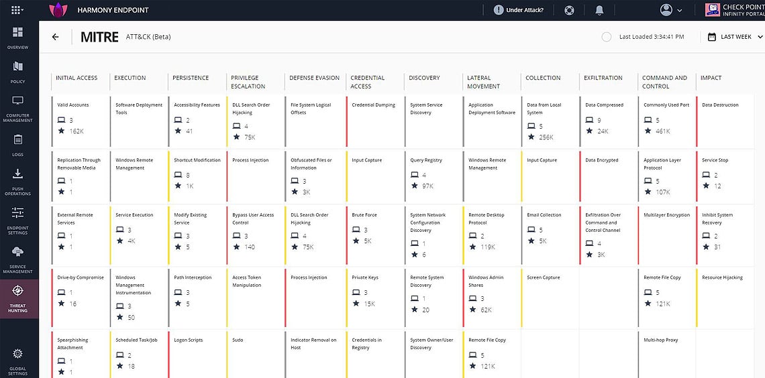Open the Accessibility Features card
This screenshot has height=378, width=765.
[197, 121]
